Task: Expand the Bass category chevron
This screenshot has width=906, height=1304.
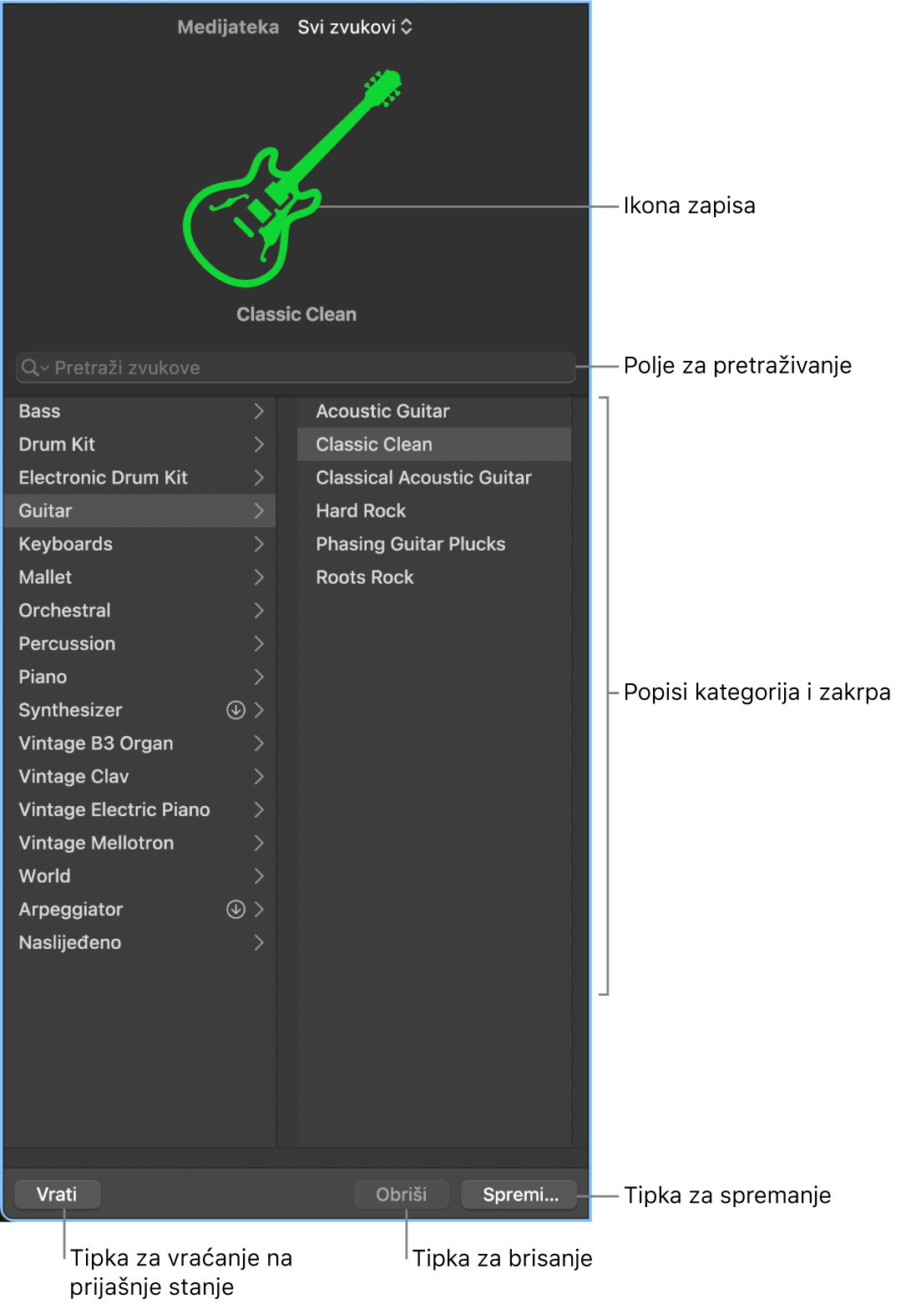Action: pos(259,411)
